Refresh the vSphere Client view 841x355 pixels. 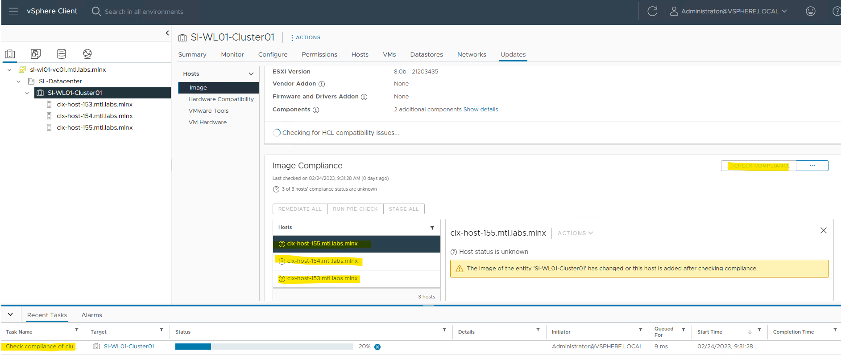click(x=652, y=11)
